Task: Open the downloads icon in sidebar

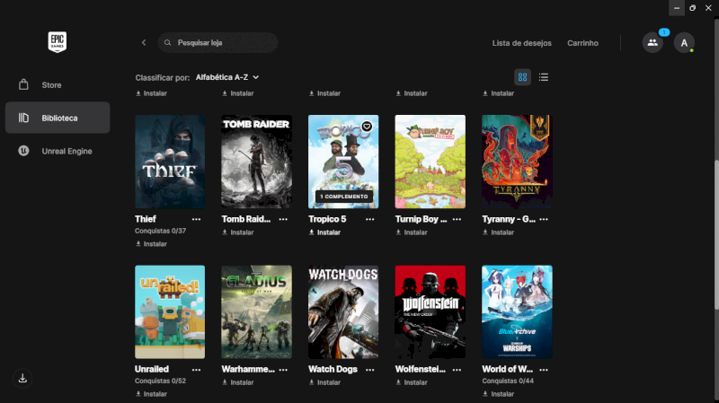Action: pyautogui.click(x=22, y=378)
